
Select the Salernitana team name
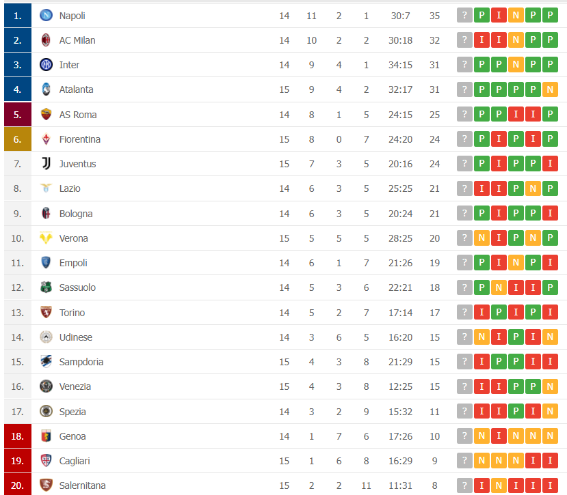pos(82,485)
